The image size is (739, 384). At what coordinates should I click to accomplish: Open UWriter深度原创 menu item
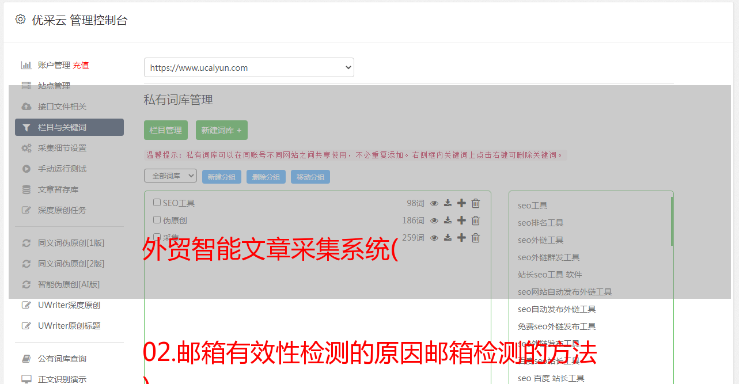tap(69, 305)
